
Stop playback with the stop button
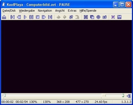point(38,17)
